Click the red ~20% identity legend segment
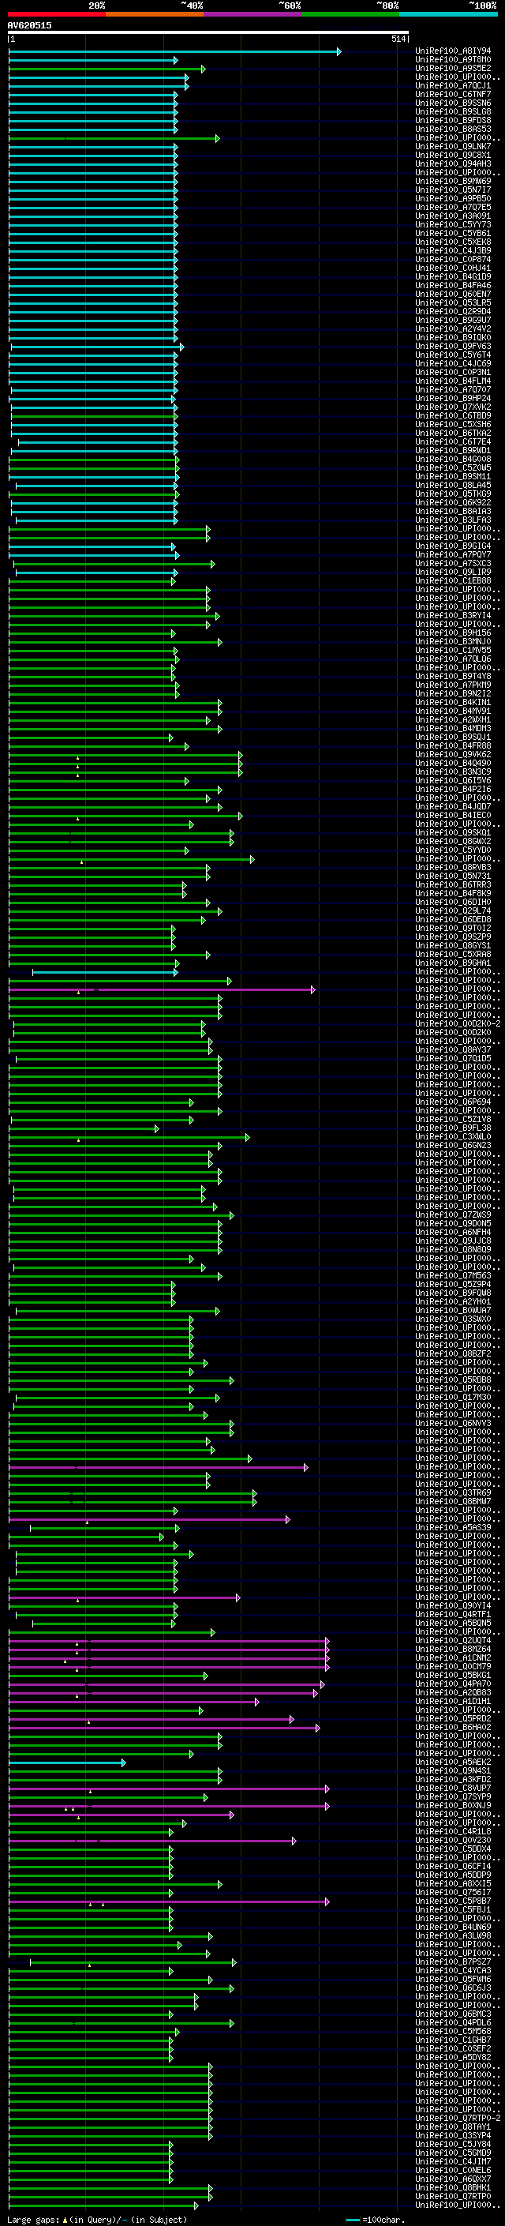The width and height of the screenshot is (505, 2226). [x=57, y=14]
